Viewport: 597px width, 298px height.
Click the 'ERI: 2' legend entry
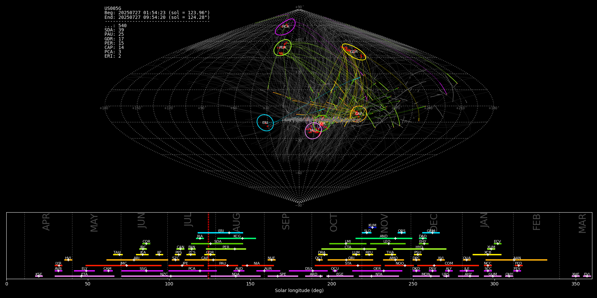(113, 56)
